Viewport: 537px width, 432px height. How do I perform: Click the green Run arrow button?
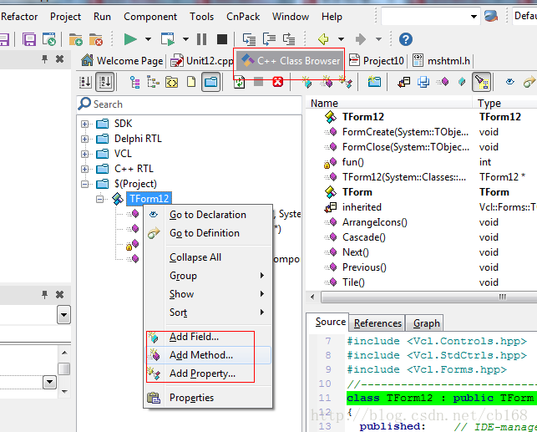[x=130, y=39]
